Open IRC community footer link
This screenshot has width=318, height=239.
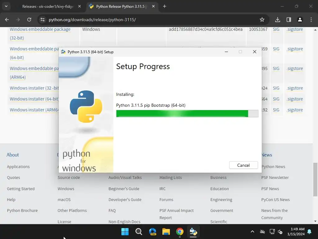click(x=162, y=189)
